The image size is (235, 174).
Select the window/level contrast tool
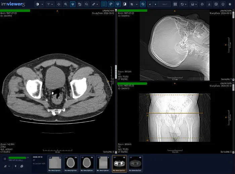tap(37, 4)
